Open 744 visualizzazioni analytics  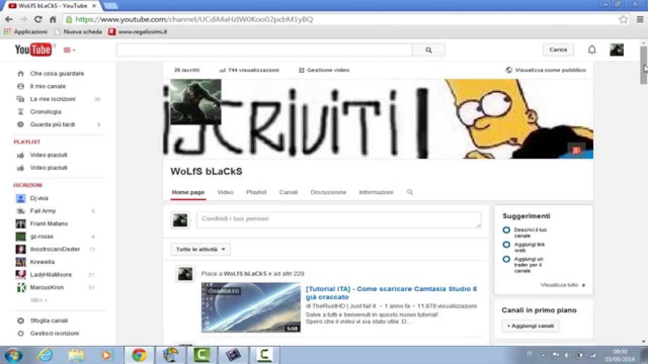point(249,70)
